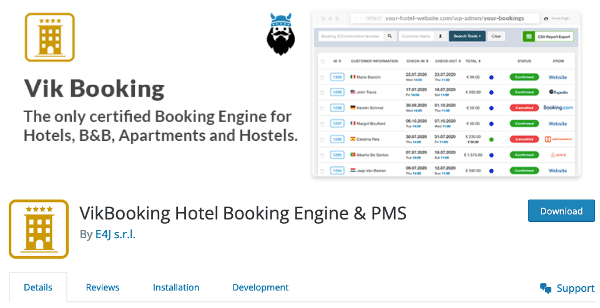
Task: Click the blue Download button
Action: pos(561,211)
